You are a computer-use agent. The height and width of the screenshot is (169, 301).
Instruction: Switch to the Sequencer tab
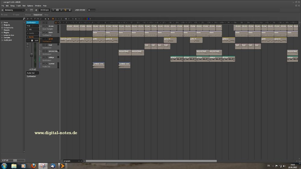pos(38,14)
